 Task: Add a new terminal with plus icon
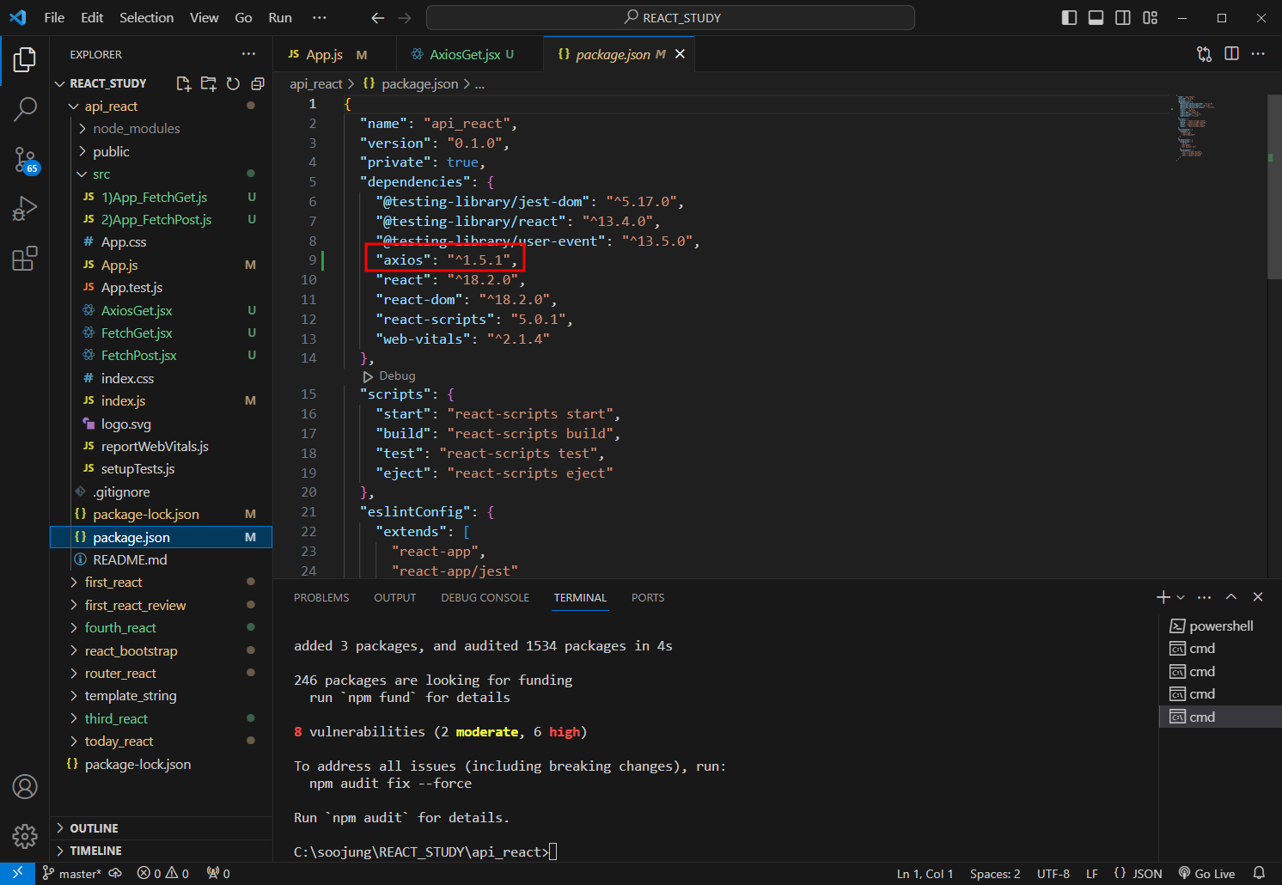tap(1163, 597)
